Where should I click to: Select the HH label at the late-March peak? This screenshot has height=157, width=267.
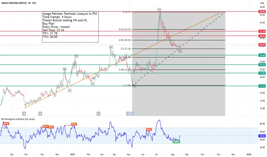pyautogui.click(x=111, y=47)
